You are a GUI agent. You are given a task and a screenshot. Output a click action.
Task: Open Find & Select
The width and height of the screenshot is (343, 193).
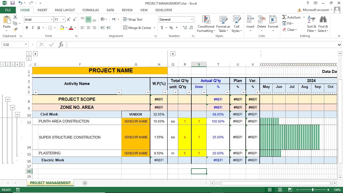click(323, 24)
